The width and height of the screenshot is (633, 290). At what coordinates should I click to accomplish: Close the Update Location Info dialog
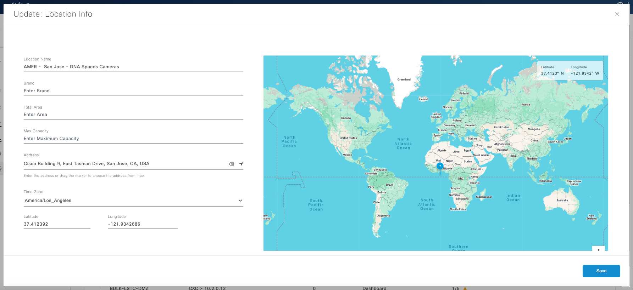coord(617,14)
